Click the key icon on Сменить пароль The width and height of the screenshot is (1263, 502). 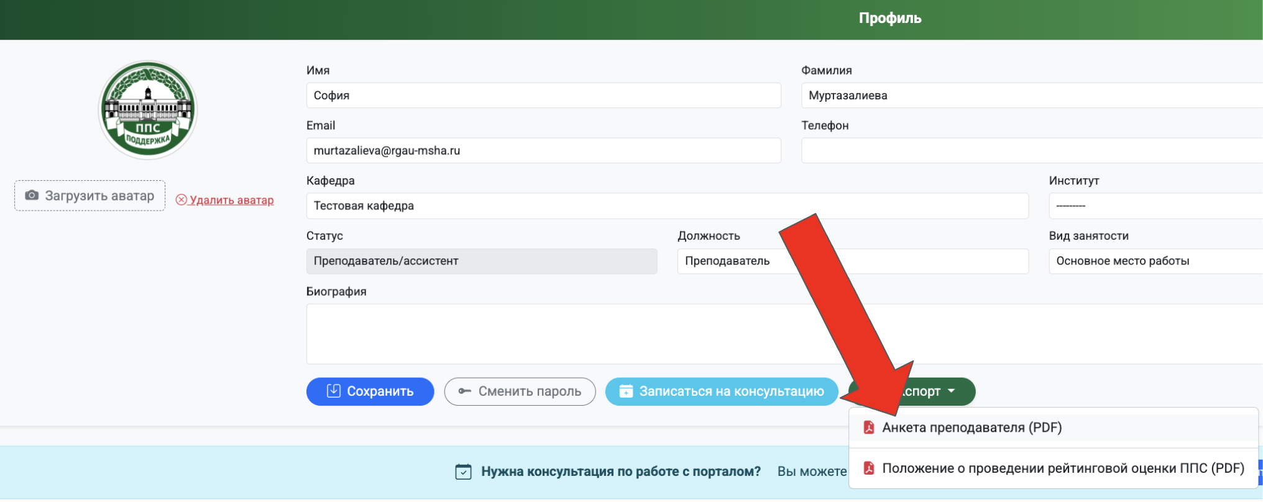(x=464, y=391)
